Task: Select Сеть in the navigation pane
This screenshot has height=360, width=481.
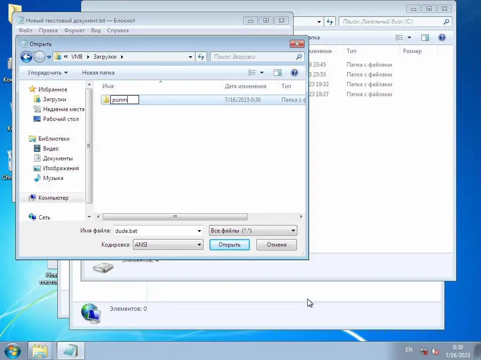Action: (44, 217)
